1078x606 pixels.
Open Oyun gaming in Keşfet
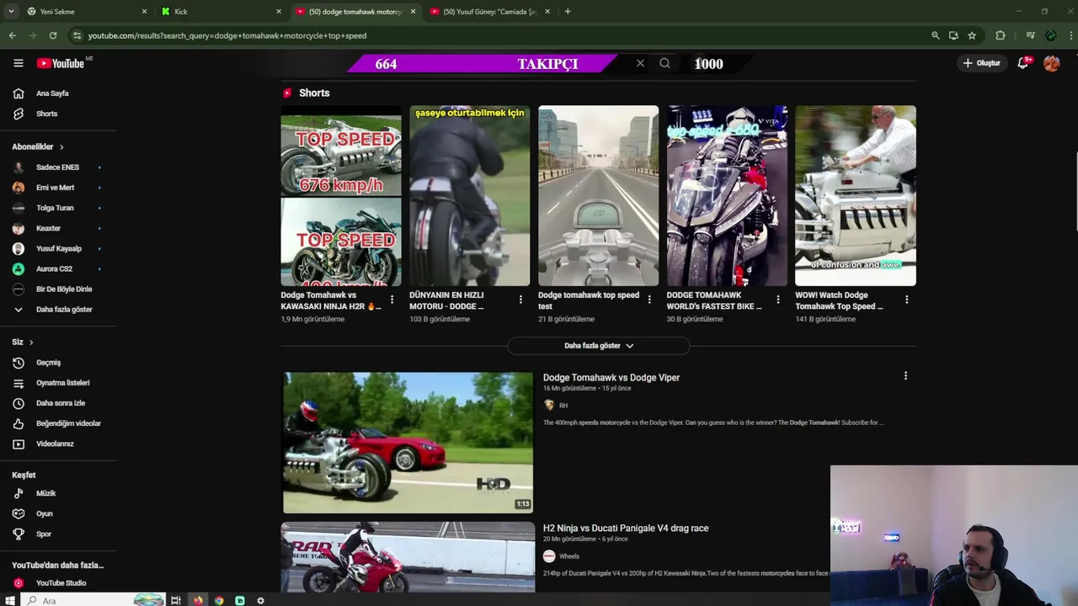[44, 513]
